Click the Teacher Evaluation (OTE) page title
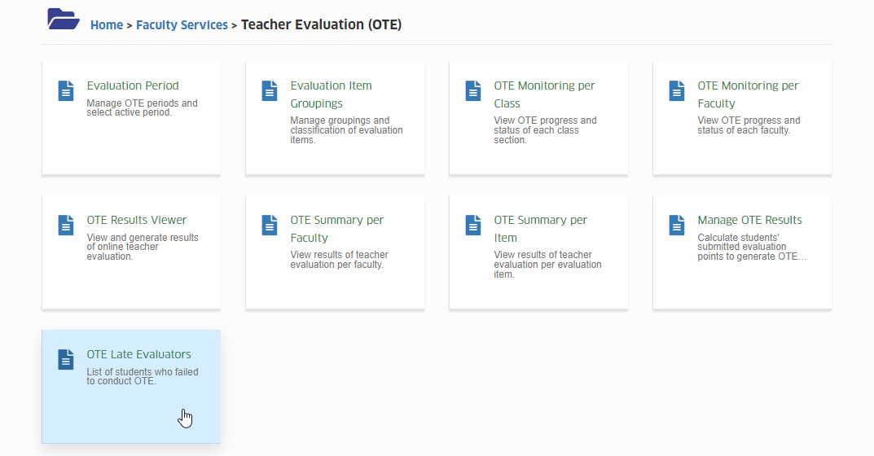 coord(321,25)
